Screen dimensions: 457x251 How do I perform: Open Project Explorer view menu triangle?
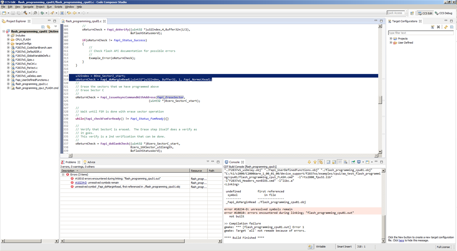point(56,27)
